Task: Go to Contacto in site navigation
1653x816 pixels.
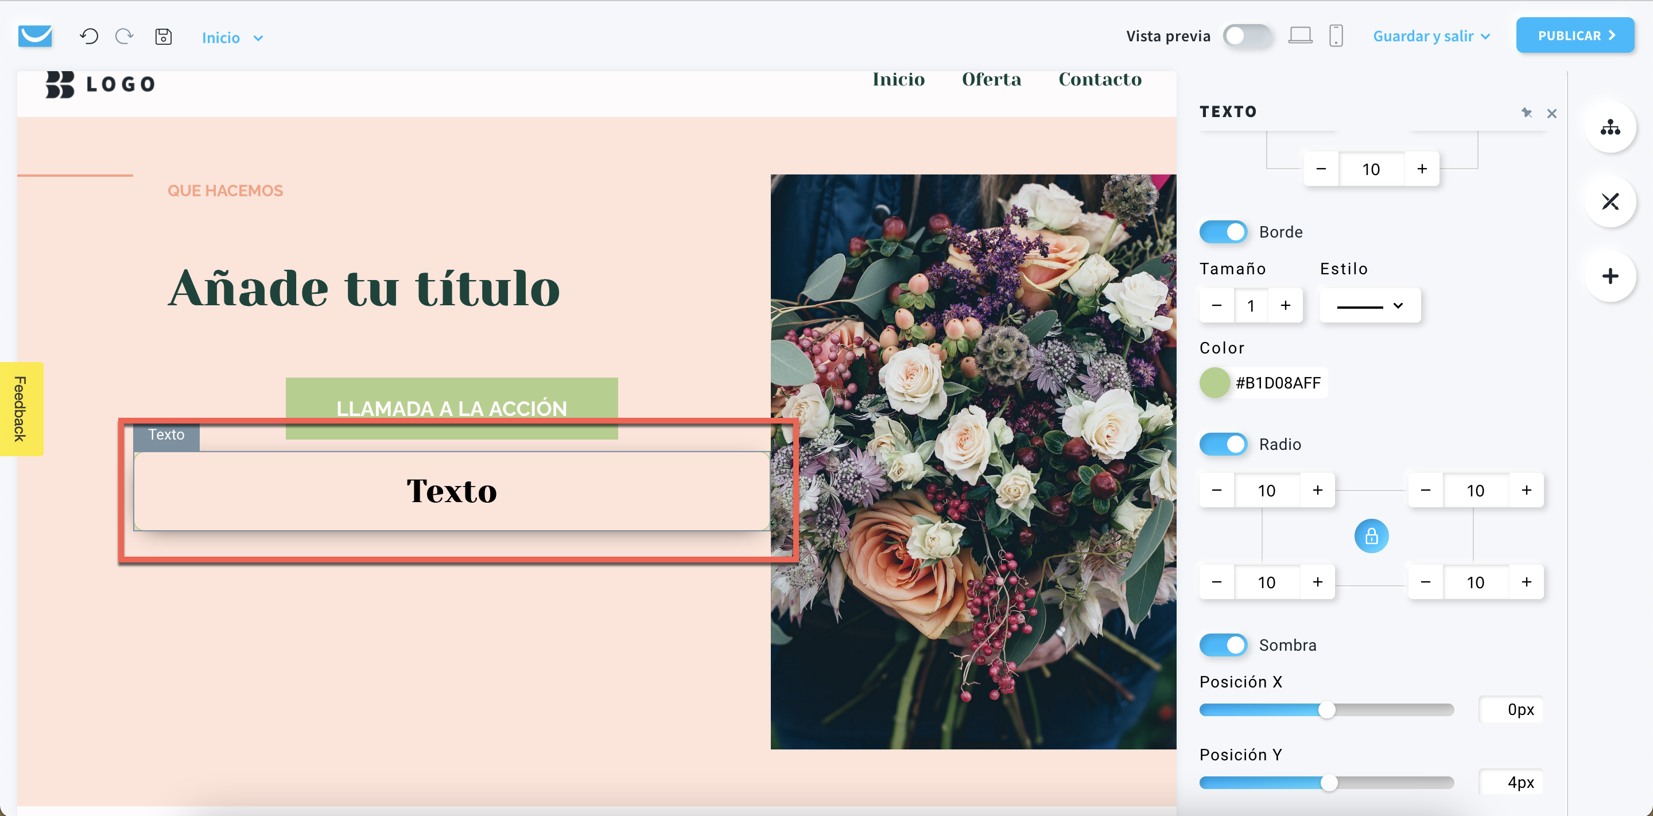Action: point(1100,80)
